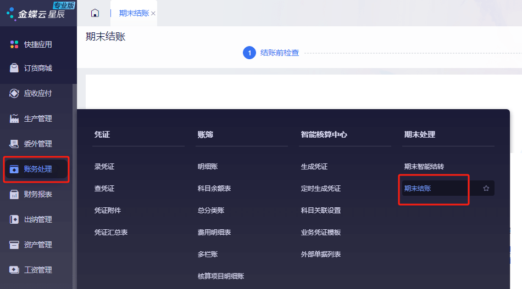522x289 pixels.
Task: Click the 期末处理 column header
Action: [x=420, y=134]
